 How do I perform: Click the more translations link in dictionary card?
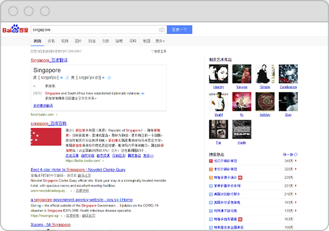43,106
